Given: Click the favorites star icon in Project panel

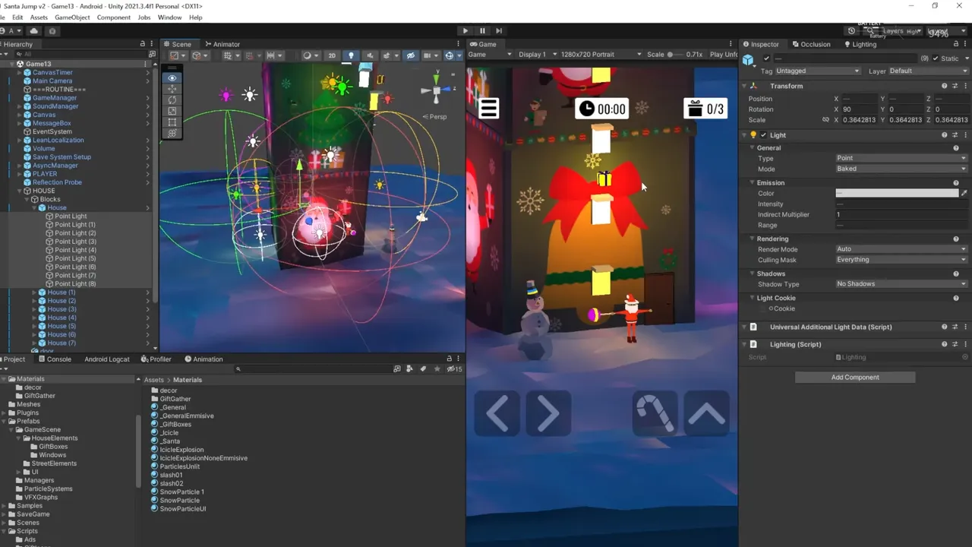Looking at the screenshot, I should click(x=437, y=369).
